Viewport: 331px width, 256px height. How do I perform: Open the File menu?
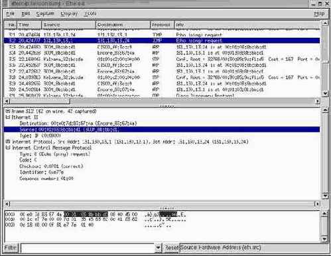click(x=10, y=14)
